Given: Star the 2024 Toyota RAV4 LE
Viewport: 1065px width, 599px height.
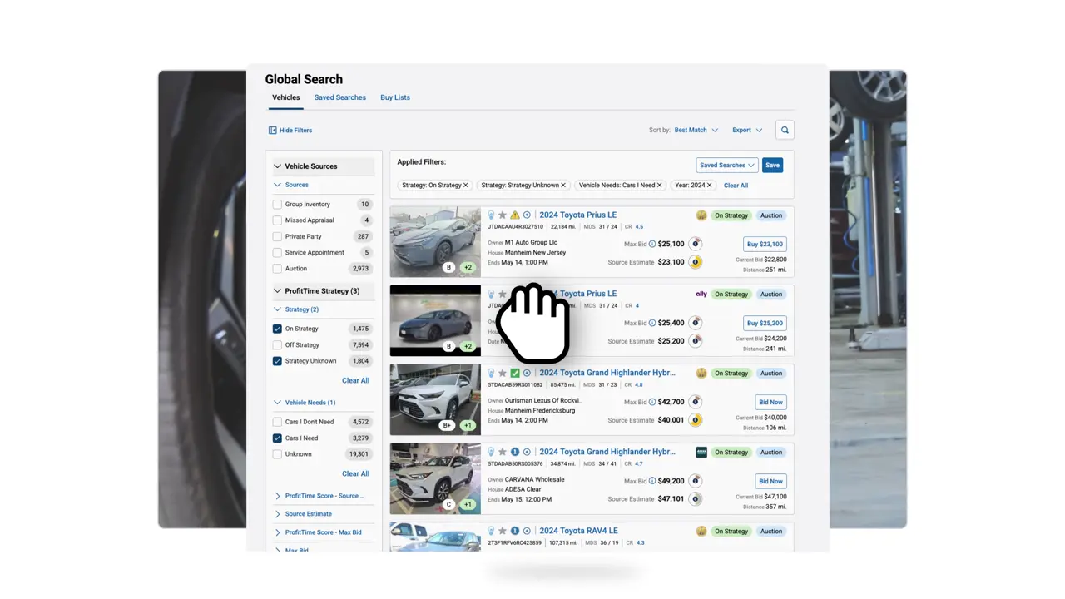Looking at the screenshot, I should (x=503, y=531).
